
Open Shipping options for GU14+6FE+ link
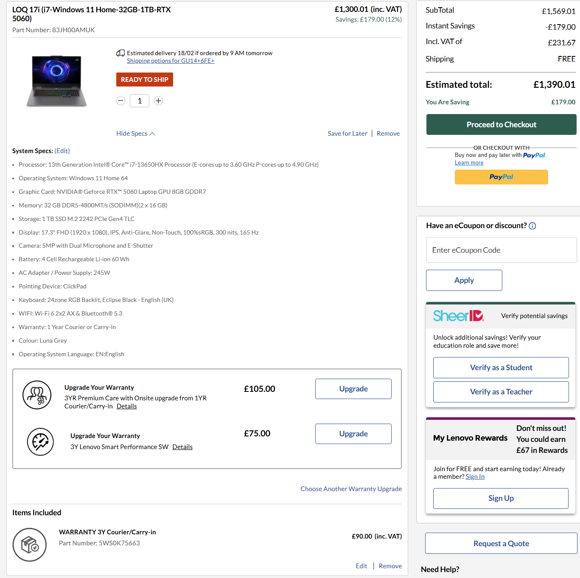click(x=171, y=61)
